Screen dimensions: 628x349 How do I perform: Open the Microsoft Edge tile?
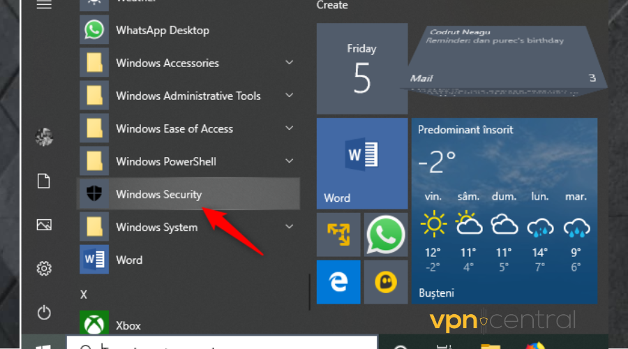coord(338,282)
